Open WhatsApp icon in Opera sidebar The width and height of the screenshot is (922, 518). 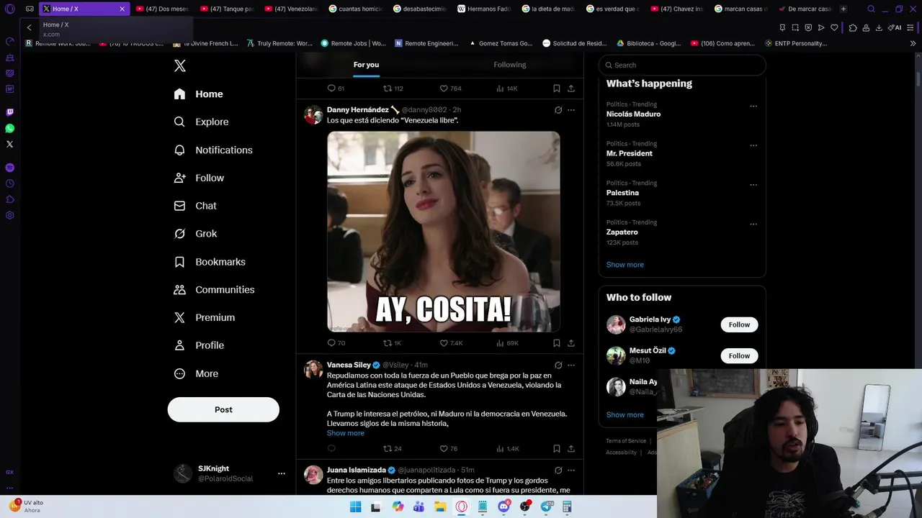point(9,128)
